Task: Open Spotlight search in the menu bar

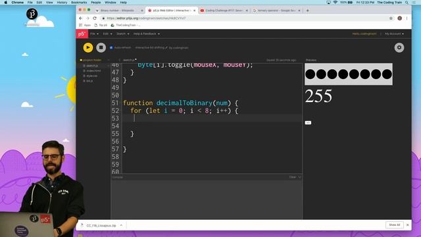Action: [407, 3]
